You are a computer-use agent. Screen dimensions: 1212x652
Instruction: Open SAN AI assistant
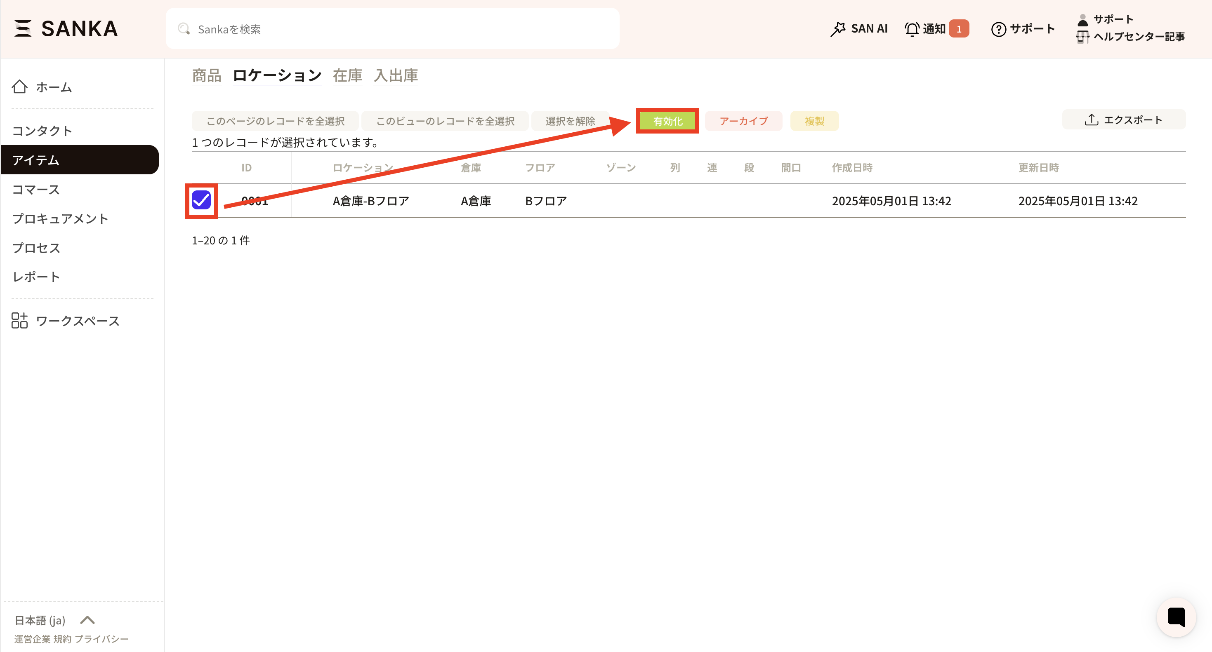858,29
